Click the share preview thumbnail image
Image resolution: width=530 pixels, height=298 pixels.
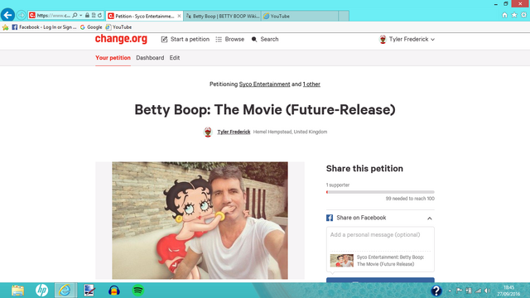pos(342,261)
